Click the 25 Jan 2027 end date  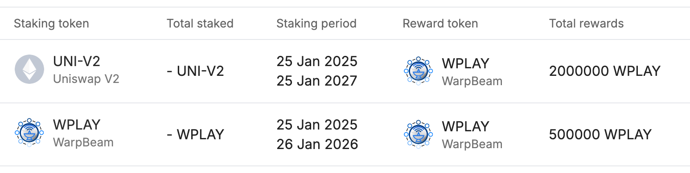click(x=317, y=81)
